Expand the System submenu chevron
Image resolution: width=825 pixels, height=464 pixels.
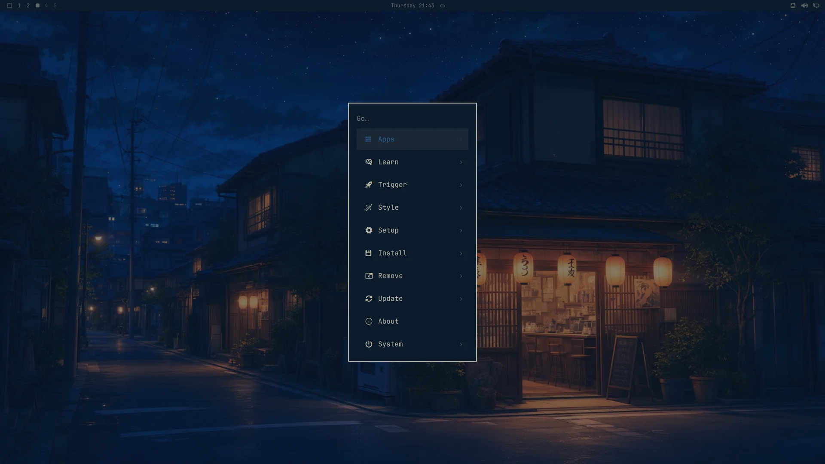point(461,344)
